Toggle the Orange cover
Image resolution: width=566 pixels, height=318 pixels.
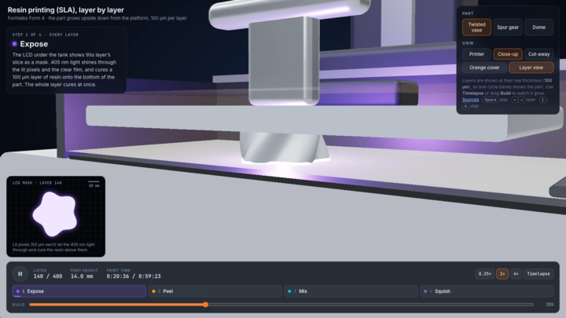(x=484, y=68)
